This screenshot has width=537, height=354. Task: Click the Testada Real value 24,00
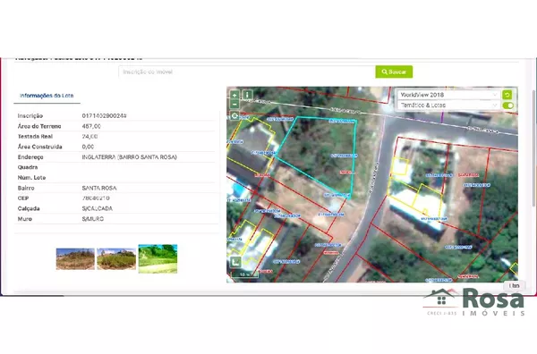click(x=89, y=137)
